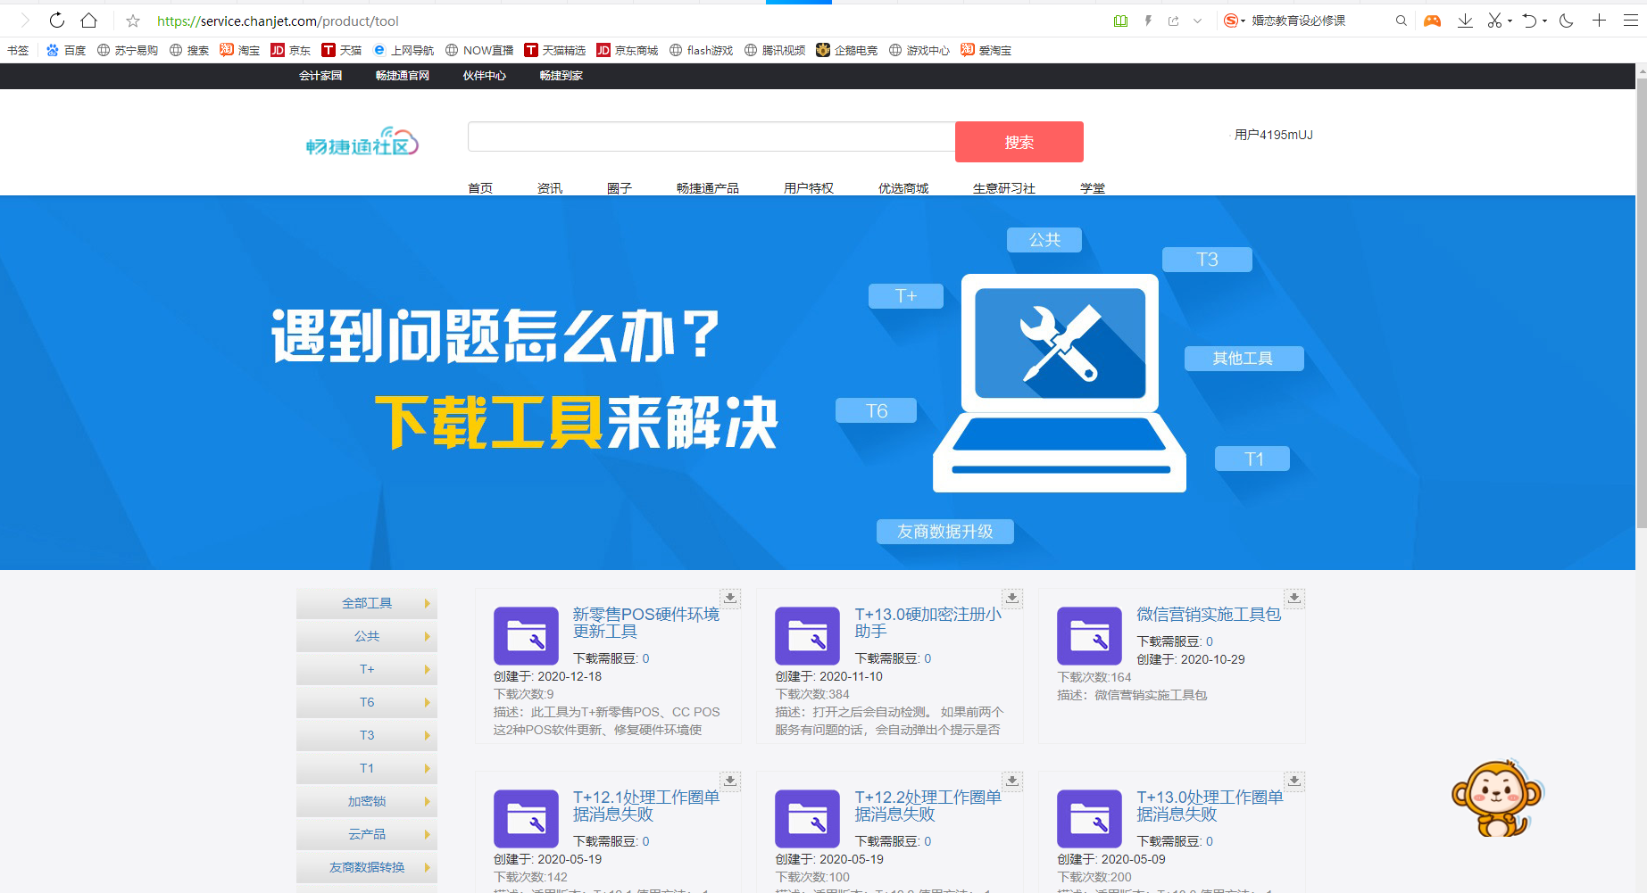Go to the 首页 nav item
This screenshot has height=893, width=1647.
click(x=480, y=188)
